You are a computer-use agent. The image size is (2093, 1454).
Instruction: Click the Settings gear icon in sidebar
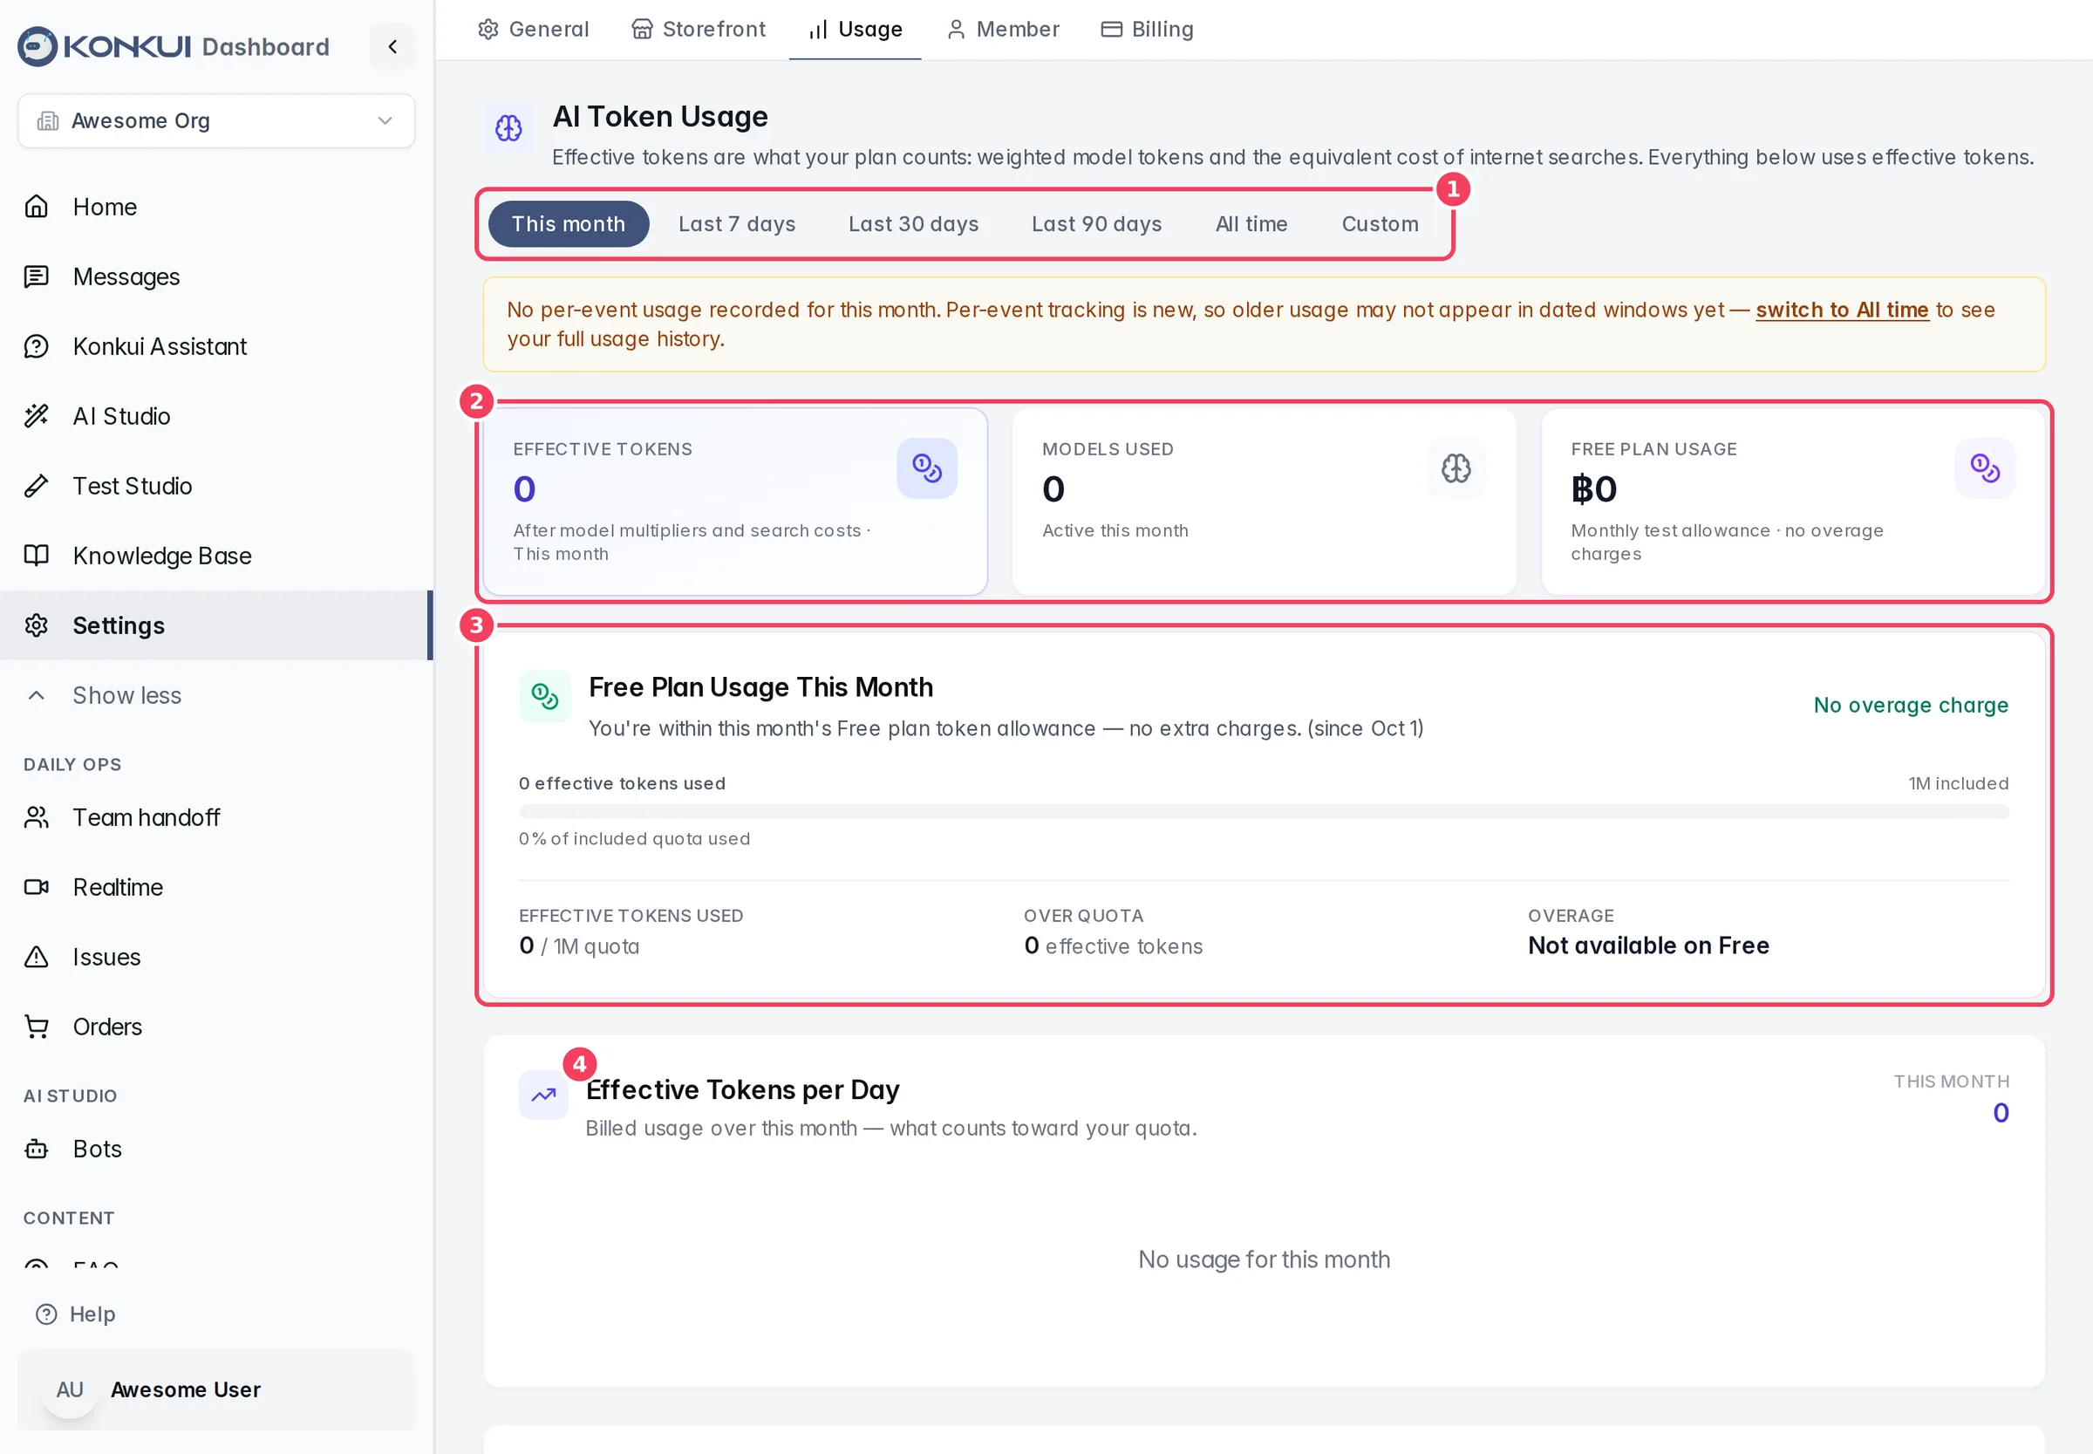click(37, 626)
